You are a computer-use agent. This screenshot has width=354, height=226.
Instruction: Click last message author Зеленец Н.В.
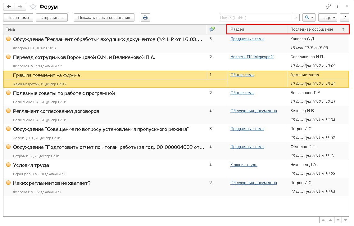(x=302, y=111)
